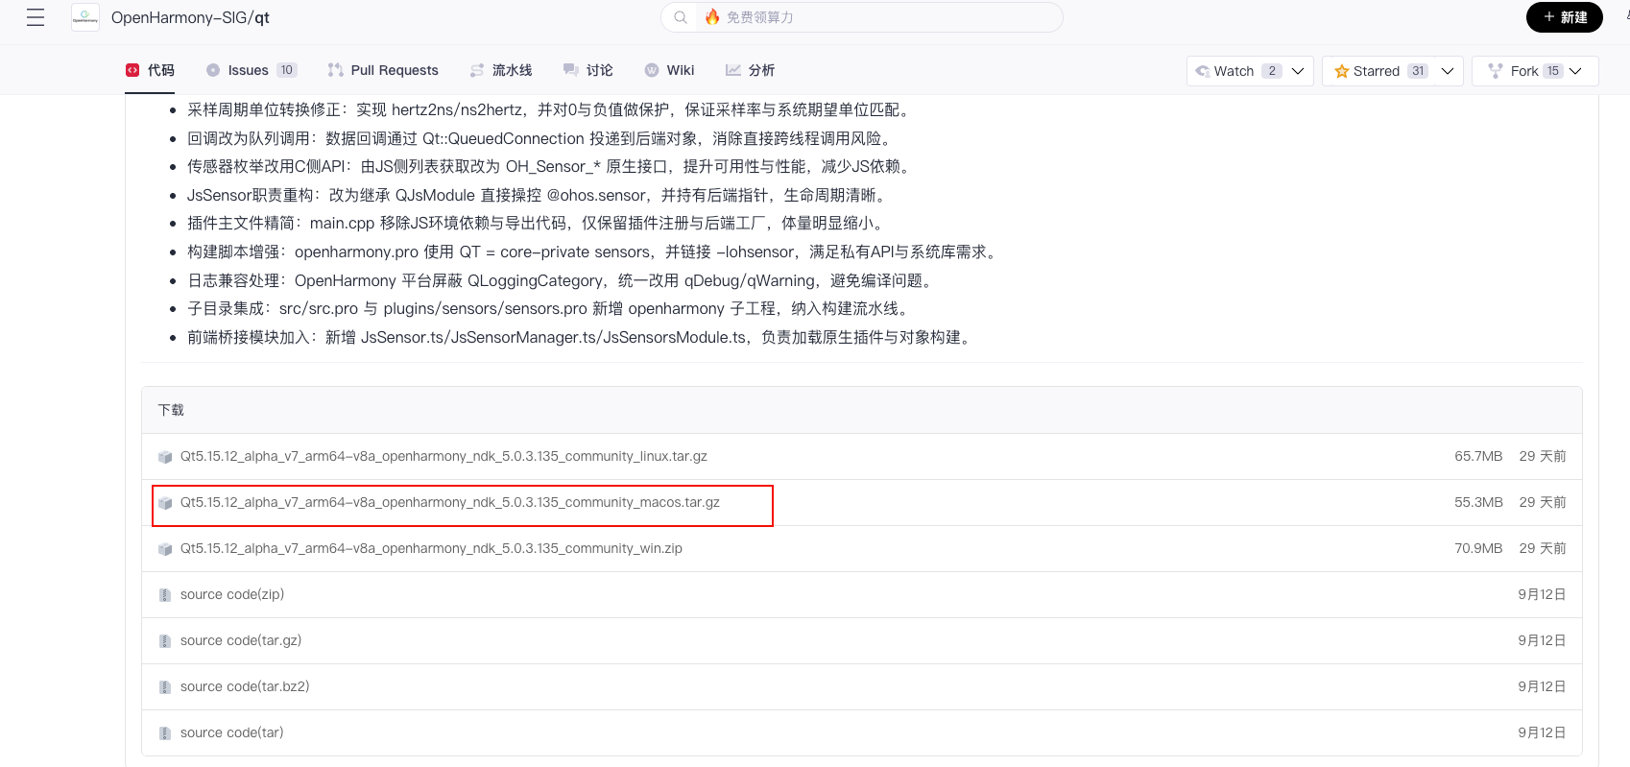Go to the 流水线 tab
The width and height of the screenshot is (1630, 767).
pyautogui.click(x=501, y=70)
